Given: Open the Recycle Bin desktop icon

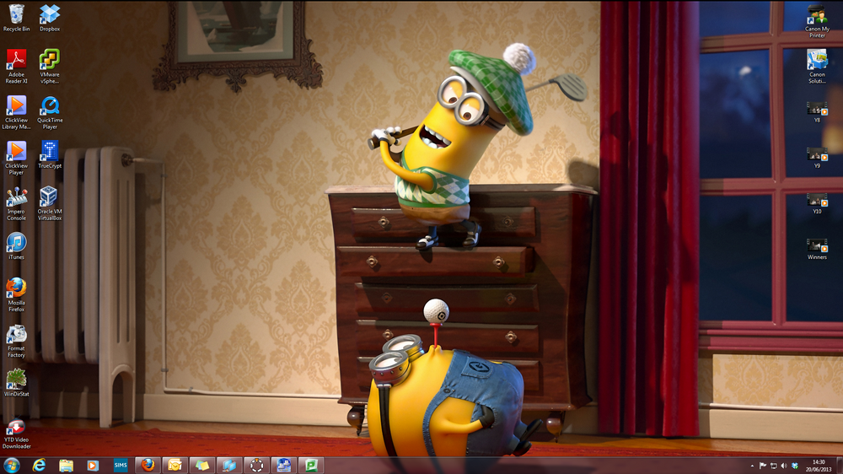Looking at the screenshot, I should tap(17, 18).
